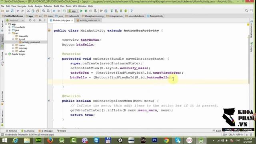This screenshot has width=256, height=144.
Task: Open the Android Device Monitor icon
Action: pyautogui.click(x=126, y=11)
